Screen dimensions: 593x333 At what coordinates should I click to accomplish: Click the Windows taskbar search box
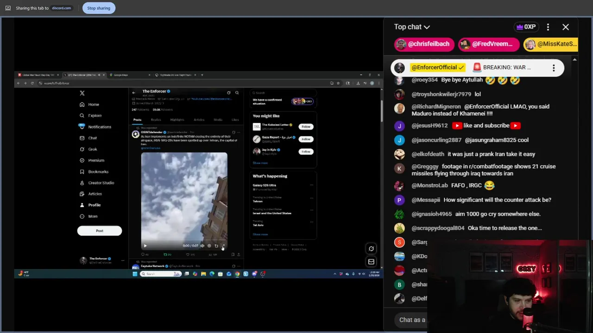pyautogui.click(x=161, y=274)
